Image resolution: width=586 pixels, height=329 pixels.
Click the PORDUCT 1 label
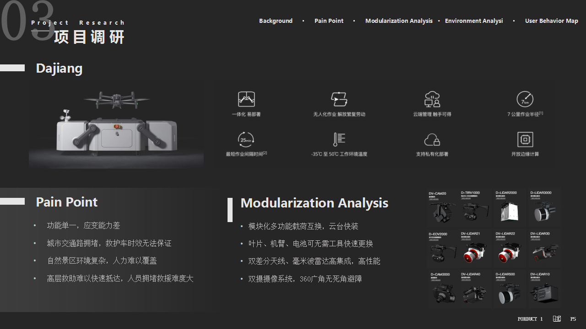pos(530,318)
